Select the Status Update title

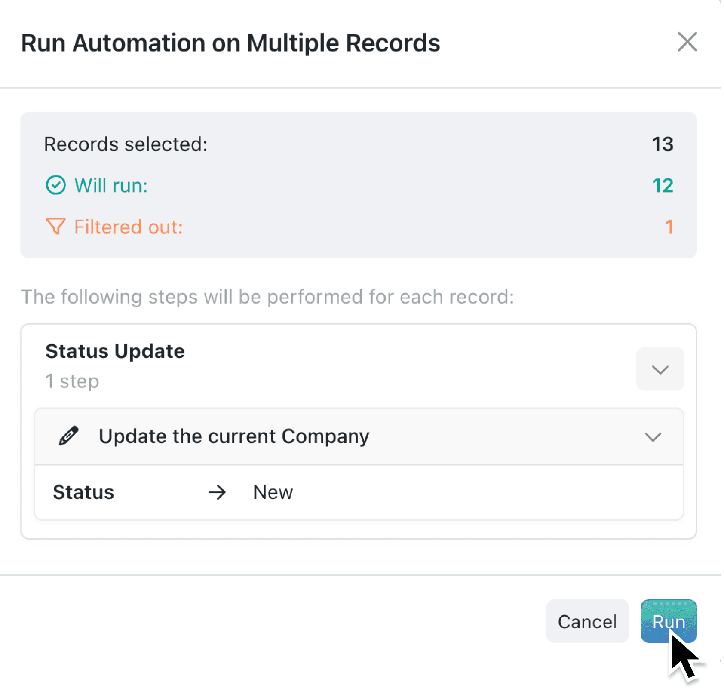coord(115,350)
